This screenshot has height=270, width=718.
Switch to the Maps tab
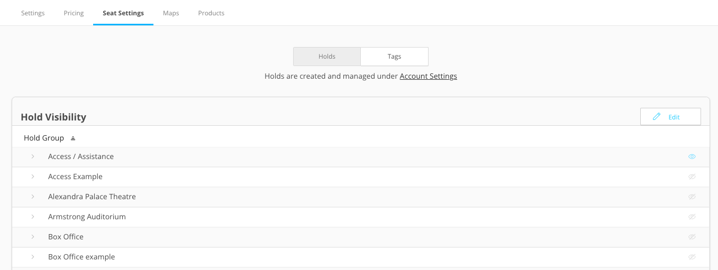tap(171, 13)
